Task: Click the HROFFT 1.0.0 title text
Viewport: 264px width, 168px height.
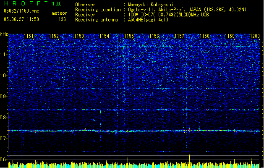Action: 33,3
